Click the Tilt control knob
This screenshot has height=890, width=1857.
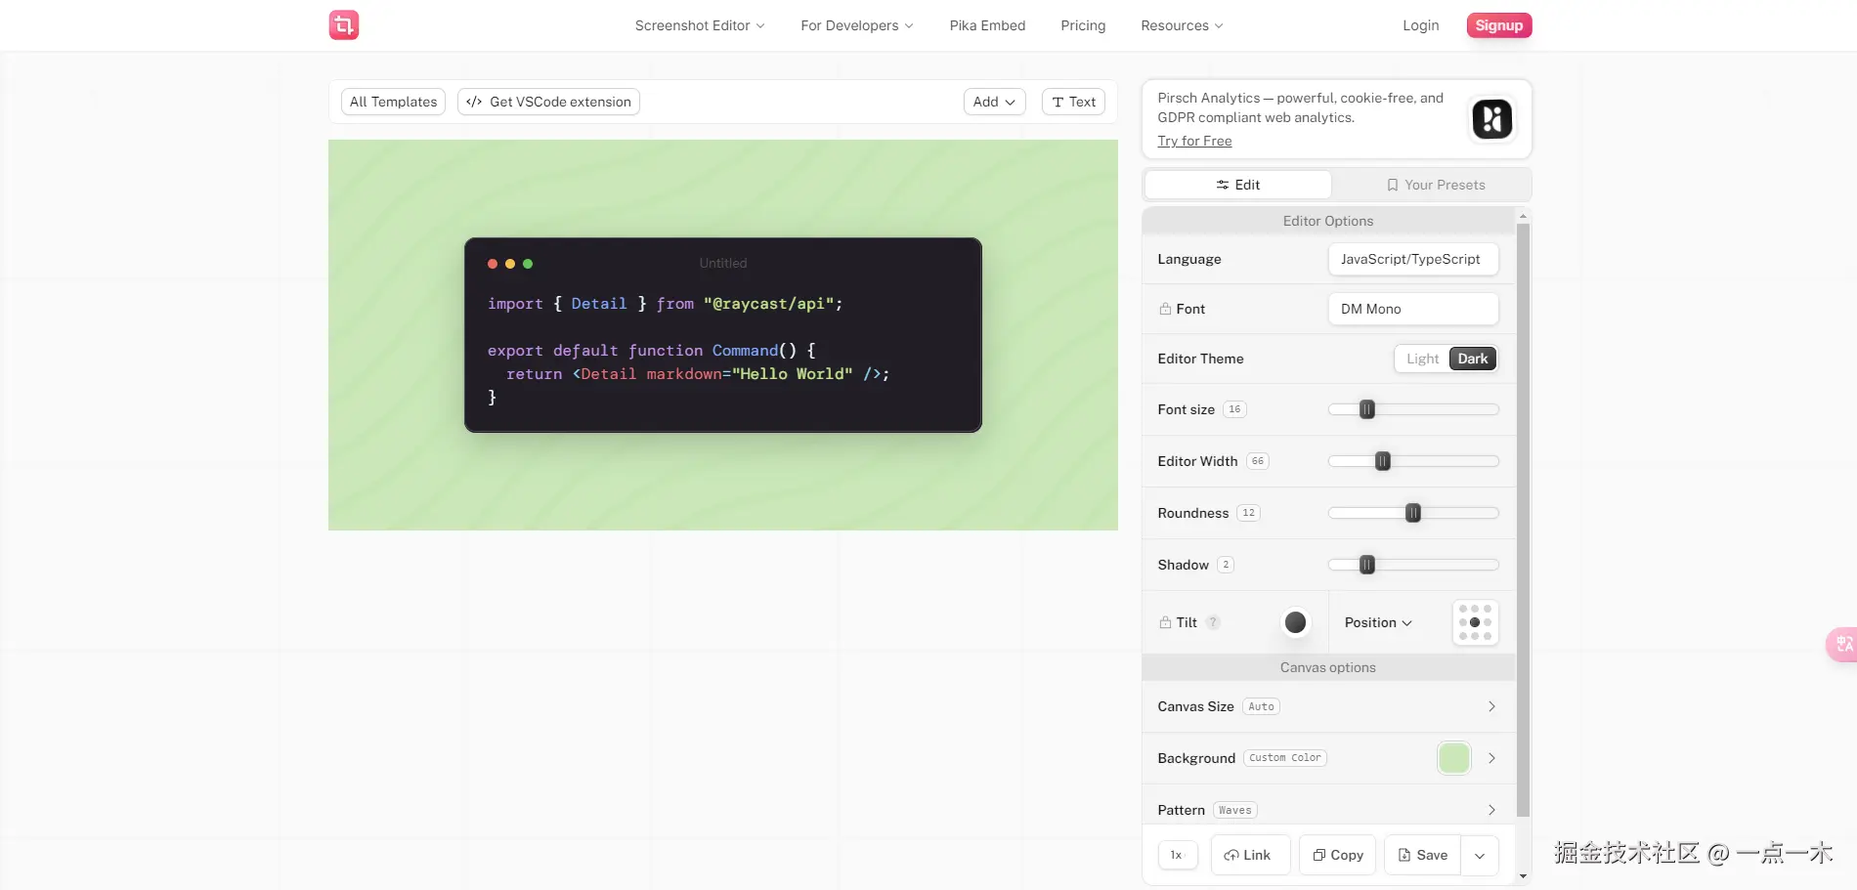[x=1295, y=622]
